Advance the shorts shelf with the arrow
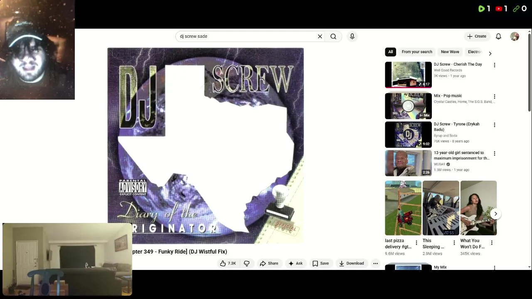532x299 pixels. point(495,214)
